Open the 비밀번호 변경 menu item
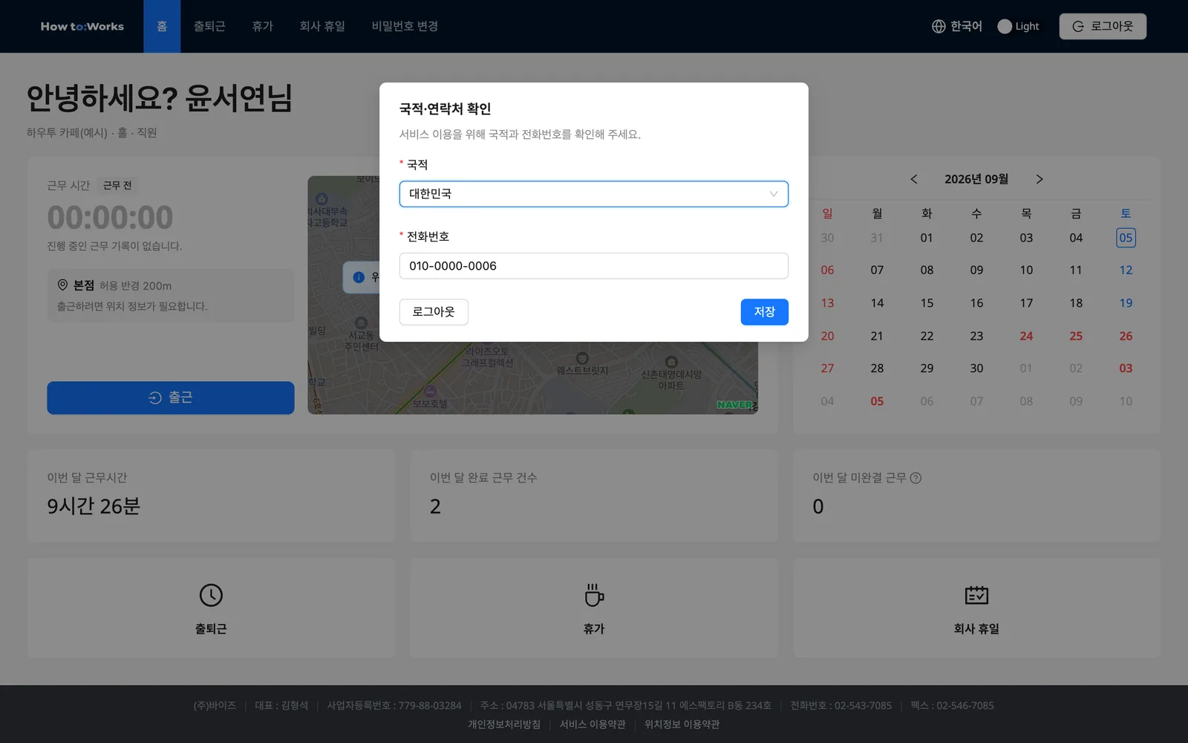This screenshot has width=1188, height=743. (x=405, y=26)
